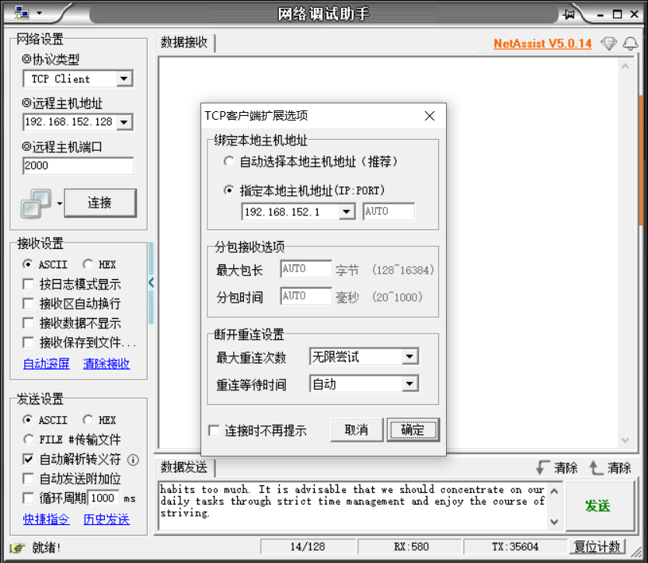Select HEX in receive settings
Image resolution: width=648 pixels, height=563 pixels.
click(88, 264)
